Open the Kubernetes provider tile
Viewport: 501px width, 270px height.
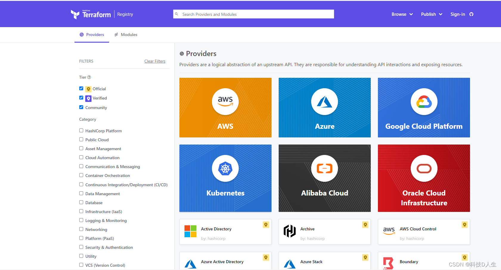(225, 178)
